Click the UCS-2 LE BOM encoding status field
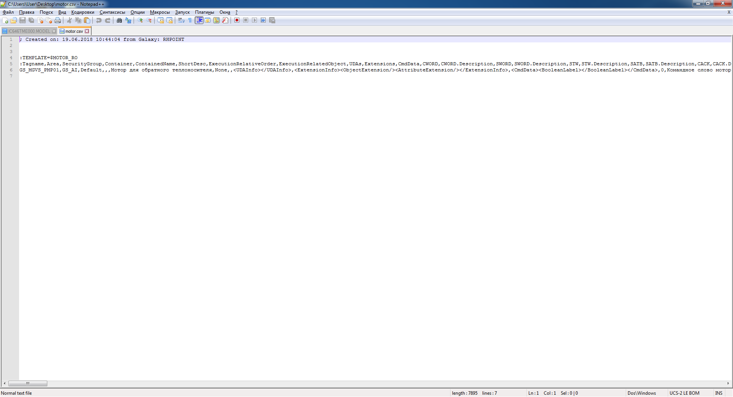Image resolution: width=733 pixels, height=397 pixels. pyautogui.click(x=684, y=393)
